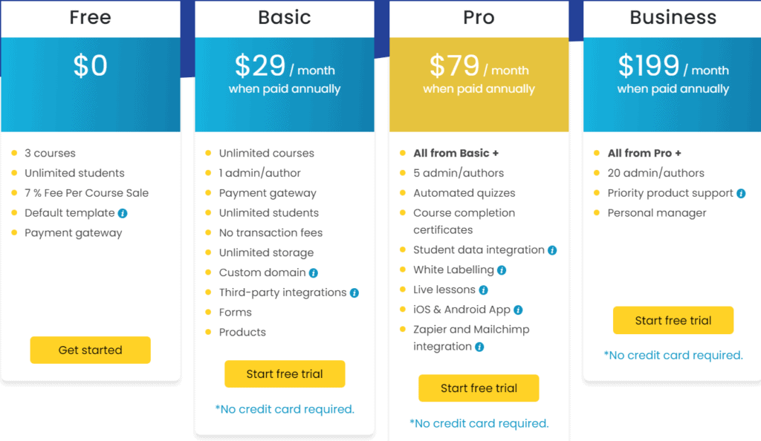Viewport: 761px width, 441px height.
Task: Start free trial for the Business plan
Action: pos(673,320)
